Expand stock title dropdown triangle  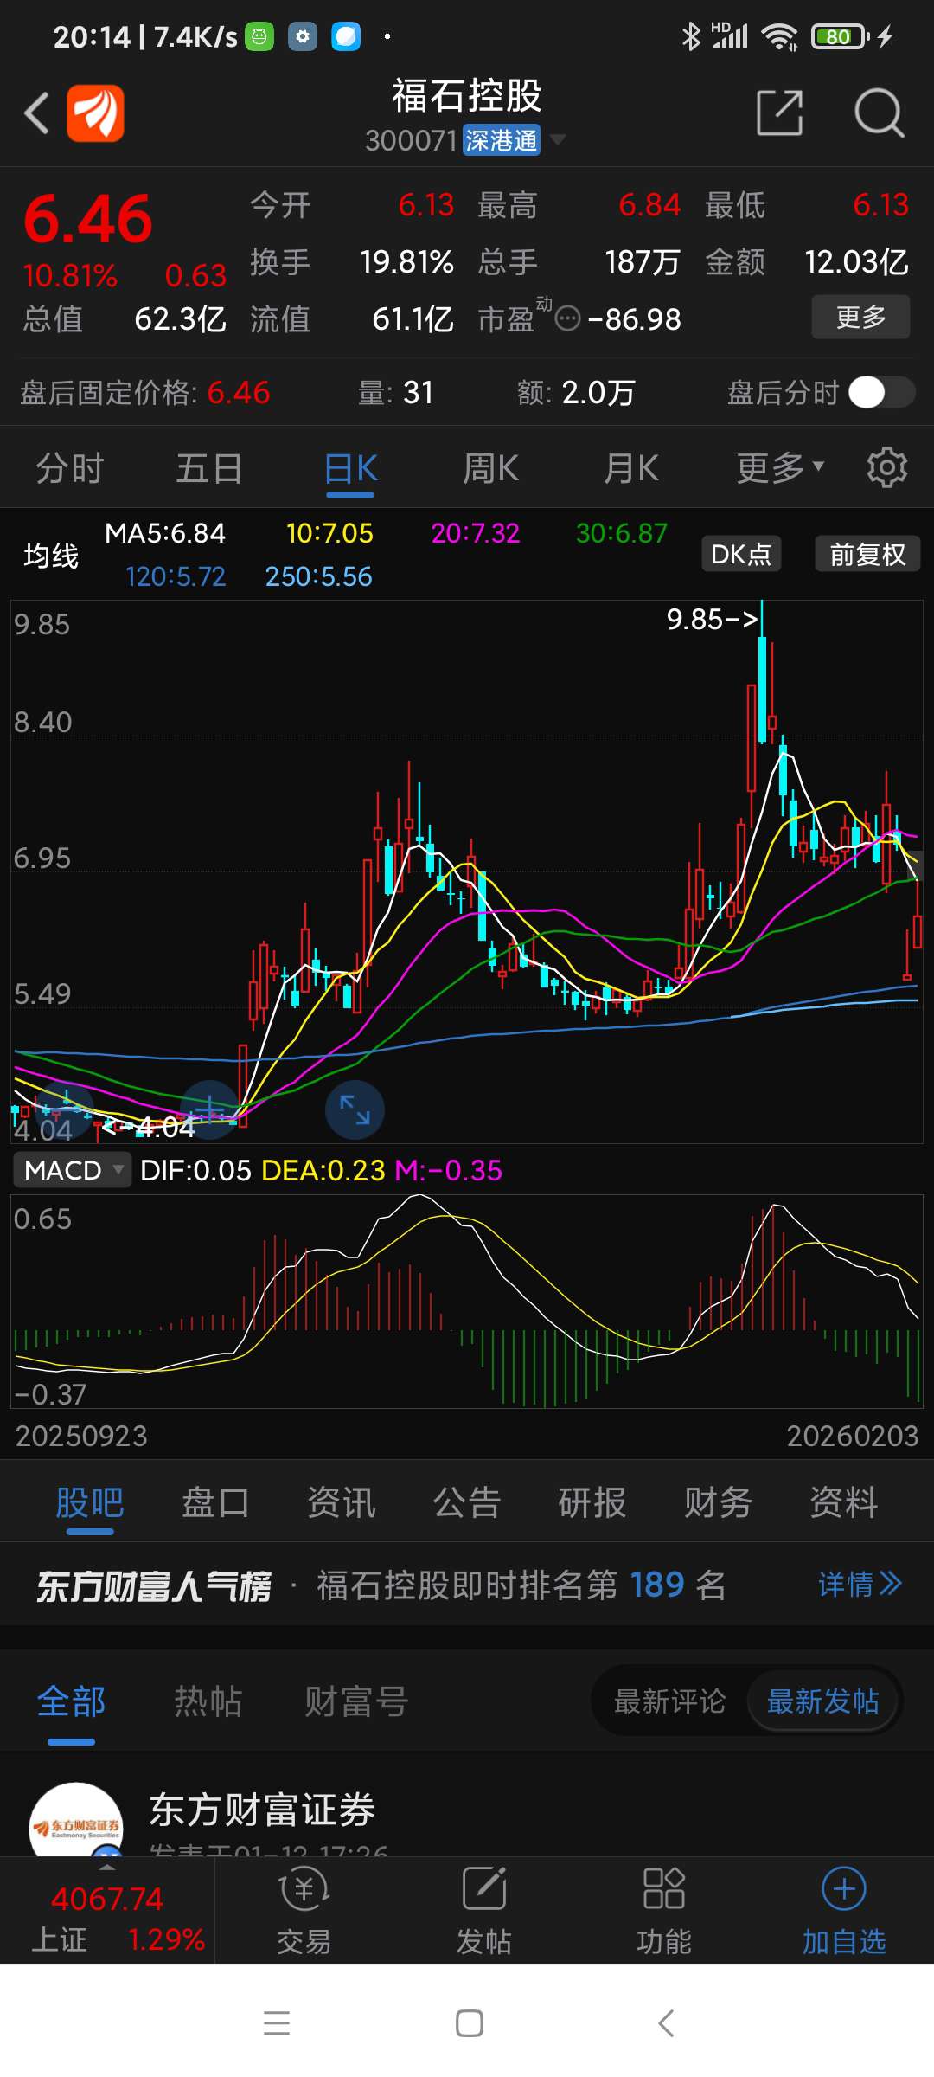point(558,139)
